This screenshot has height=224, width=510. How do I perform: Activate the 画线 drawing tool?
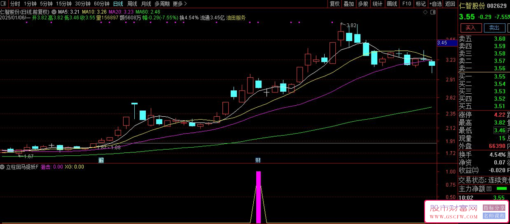tap(392, 4)
